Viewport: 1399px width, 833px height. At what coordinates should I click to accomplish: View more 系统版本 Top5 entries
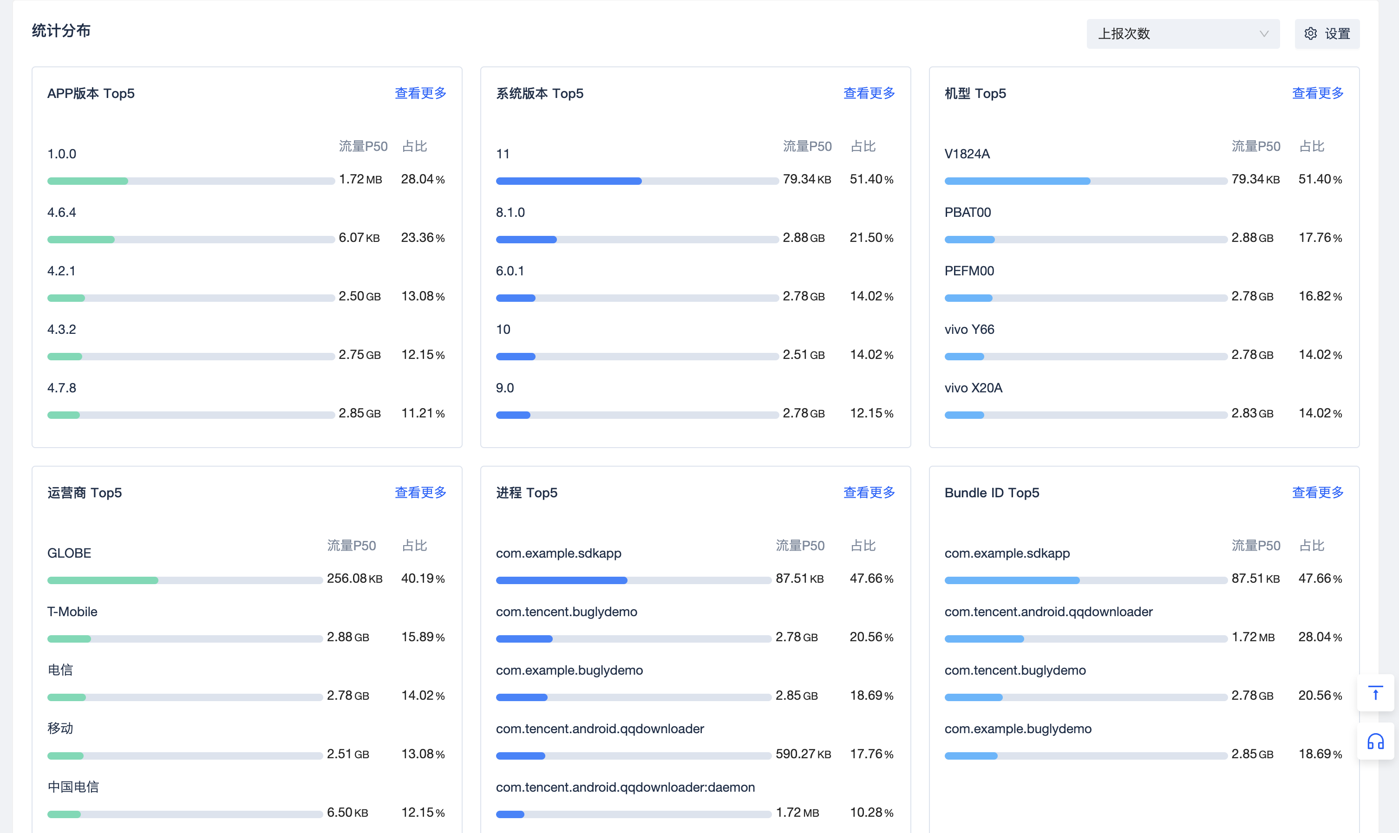click(x=869, y=93)
